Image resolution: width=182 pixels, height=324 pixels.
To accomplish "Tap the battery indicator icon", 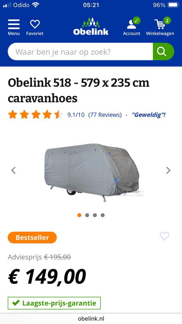I will tap(173, 5).
